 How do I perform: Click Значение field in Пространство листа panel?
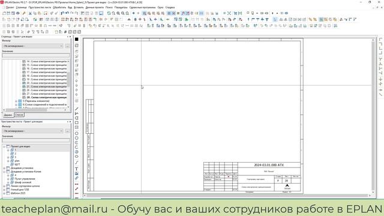coord(36,140)
